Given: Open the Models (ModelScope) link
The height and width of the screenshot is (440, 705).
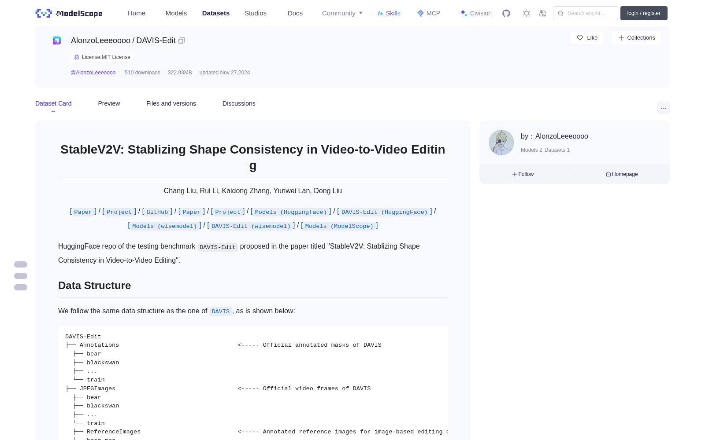Looking at the screenshot, I should click(x=339, y=226).
